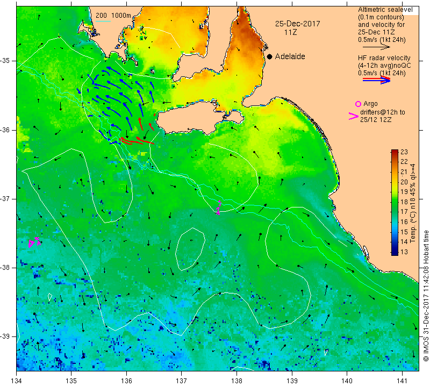This screenshot has width=430, height=387.
Task: Click the longitude axis label 141
Action: 402,381
